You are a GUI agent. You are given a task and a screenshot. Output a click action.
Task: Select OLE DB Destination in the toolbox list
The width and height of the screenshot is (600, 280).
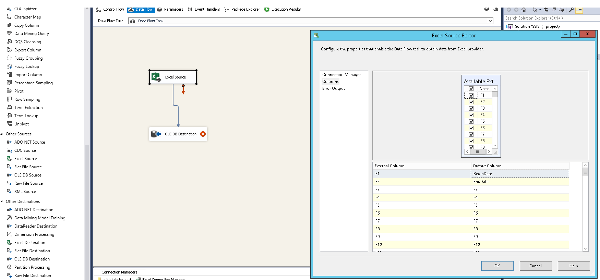click(32, 259)
